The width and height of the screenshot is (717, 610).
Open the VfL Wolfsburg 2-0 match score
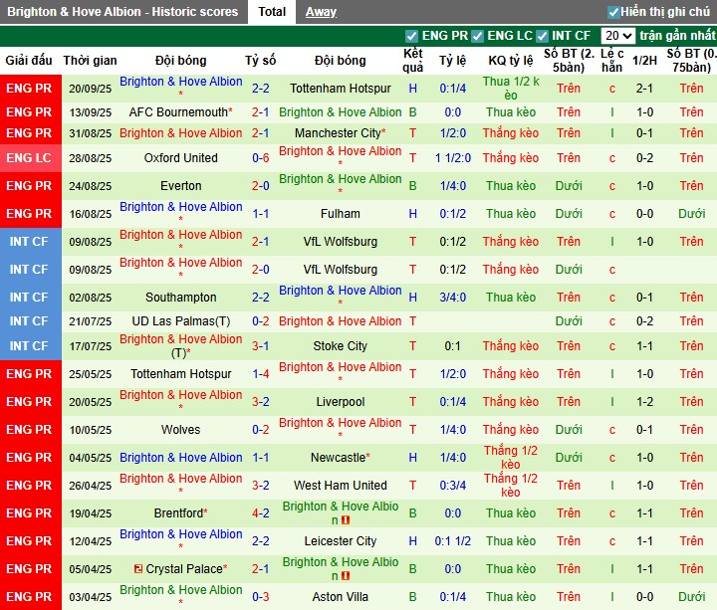[x=260, y=270]
